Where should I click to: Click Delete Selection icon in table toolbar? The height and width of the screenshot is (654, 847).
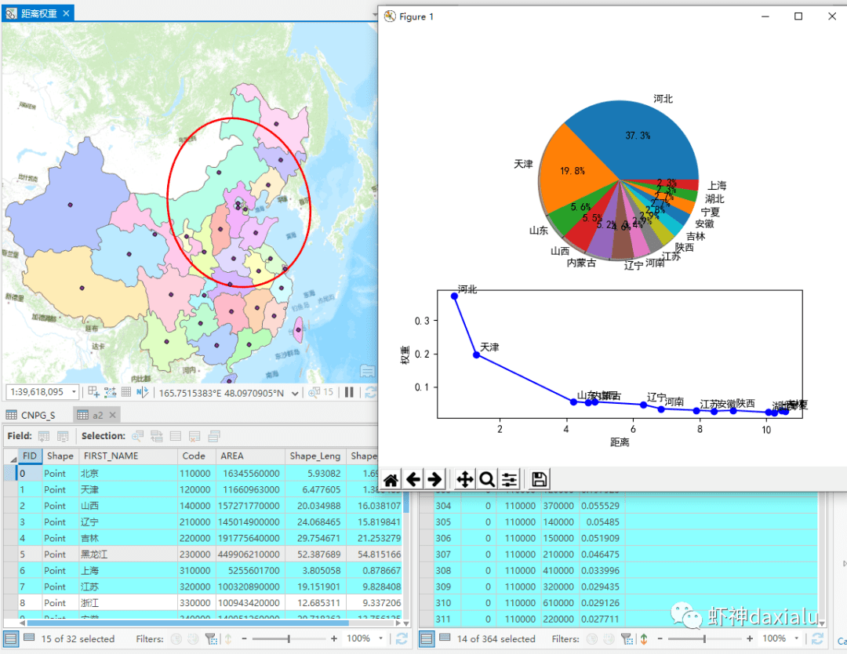[194, 436]
